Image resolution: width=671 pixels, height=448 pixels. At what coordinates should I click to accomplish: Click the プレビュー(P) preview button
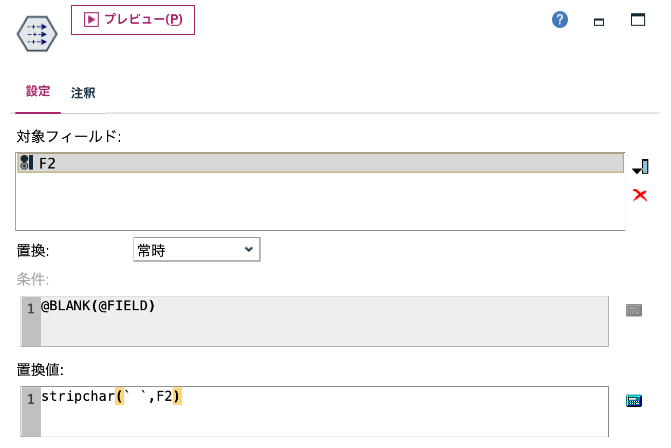[133, 20]
